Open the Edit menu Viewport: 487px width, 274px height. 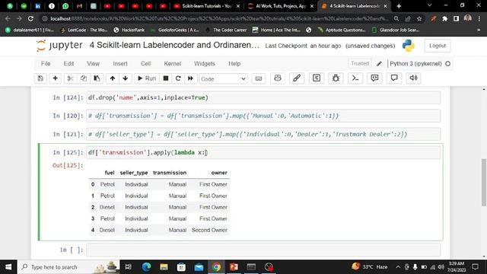click(x=68, y=64)
